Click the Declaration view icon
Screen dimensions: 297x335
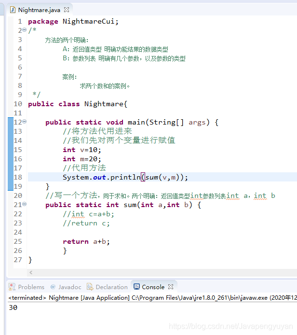(90, 287)
